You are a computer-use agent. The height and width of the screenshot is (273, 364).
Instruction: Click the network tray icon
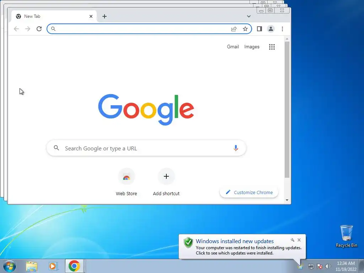(x=311, y=266)
